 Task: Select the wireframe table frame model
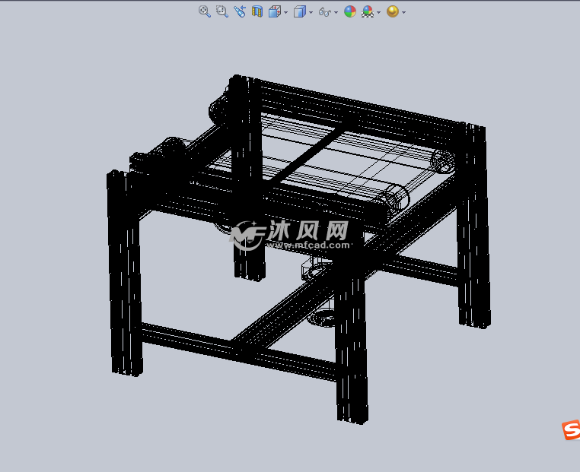pyautogui.click(x=298, y=249)
